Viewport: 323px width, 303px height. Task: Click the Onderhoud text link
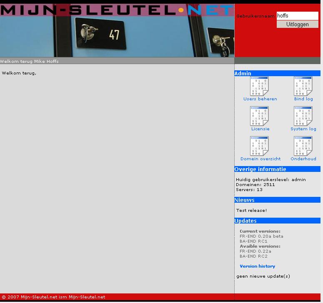[303, 159]
